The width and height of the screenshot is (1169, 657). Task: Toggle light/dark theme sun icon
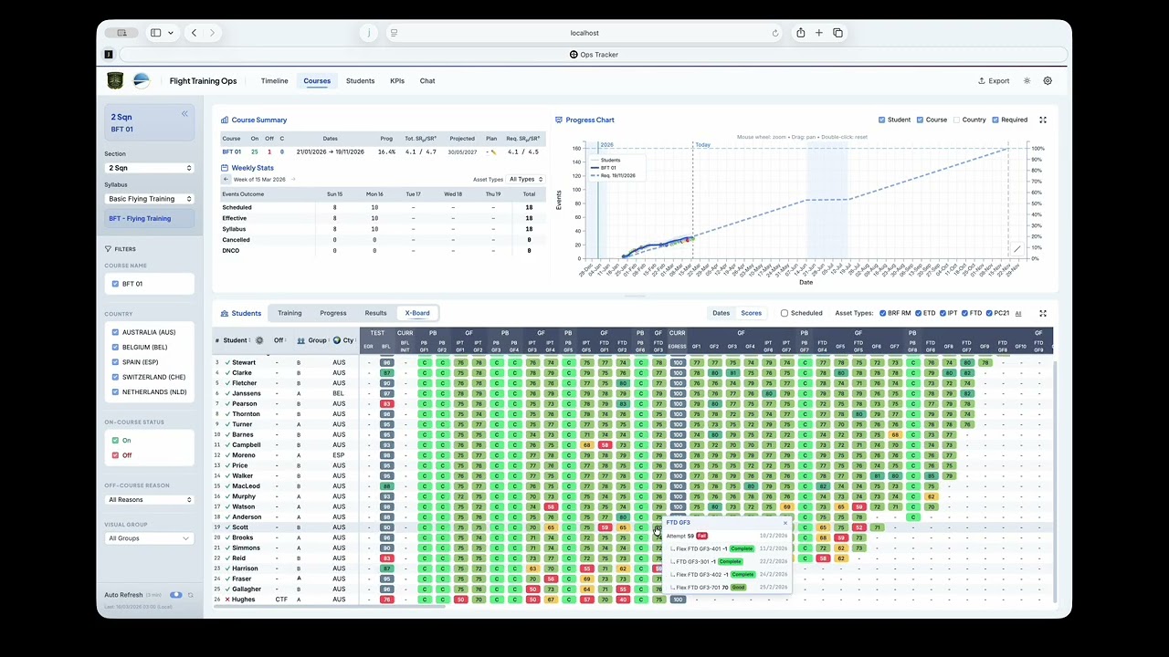tap(1027, 81)
